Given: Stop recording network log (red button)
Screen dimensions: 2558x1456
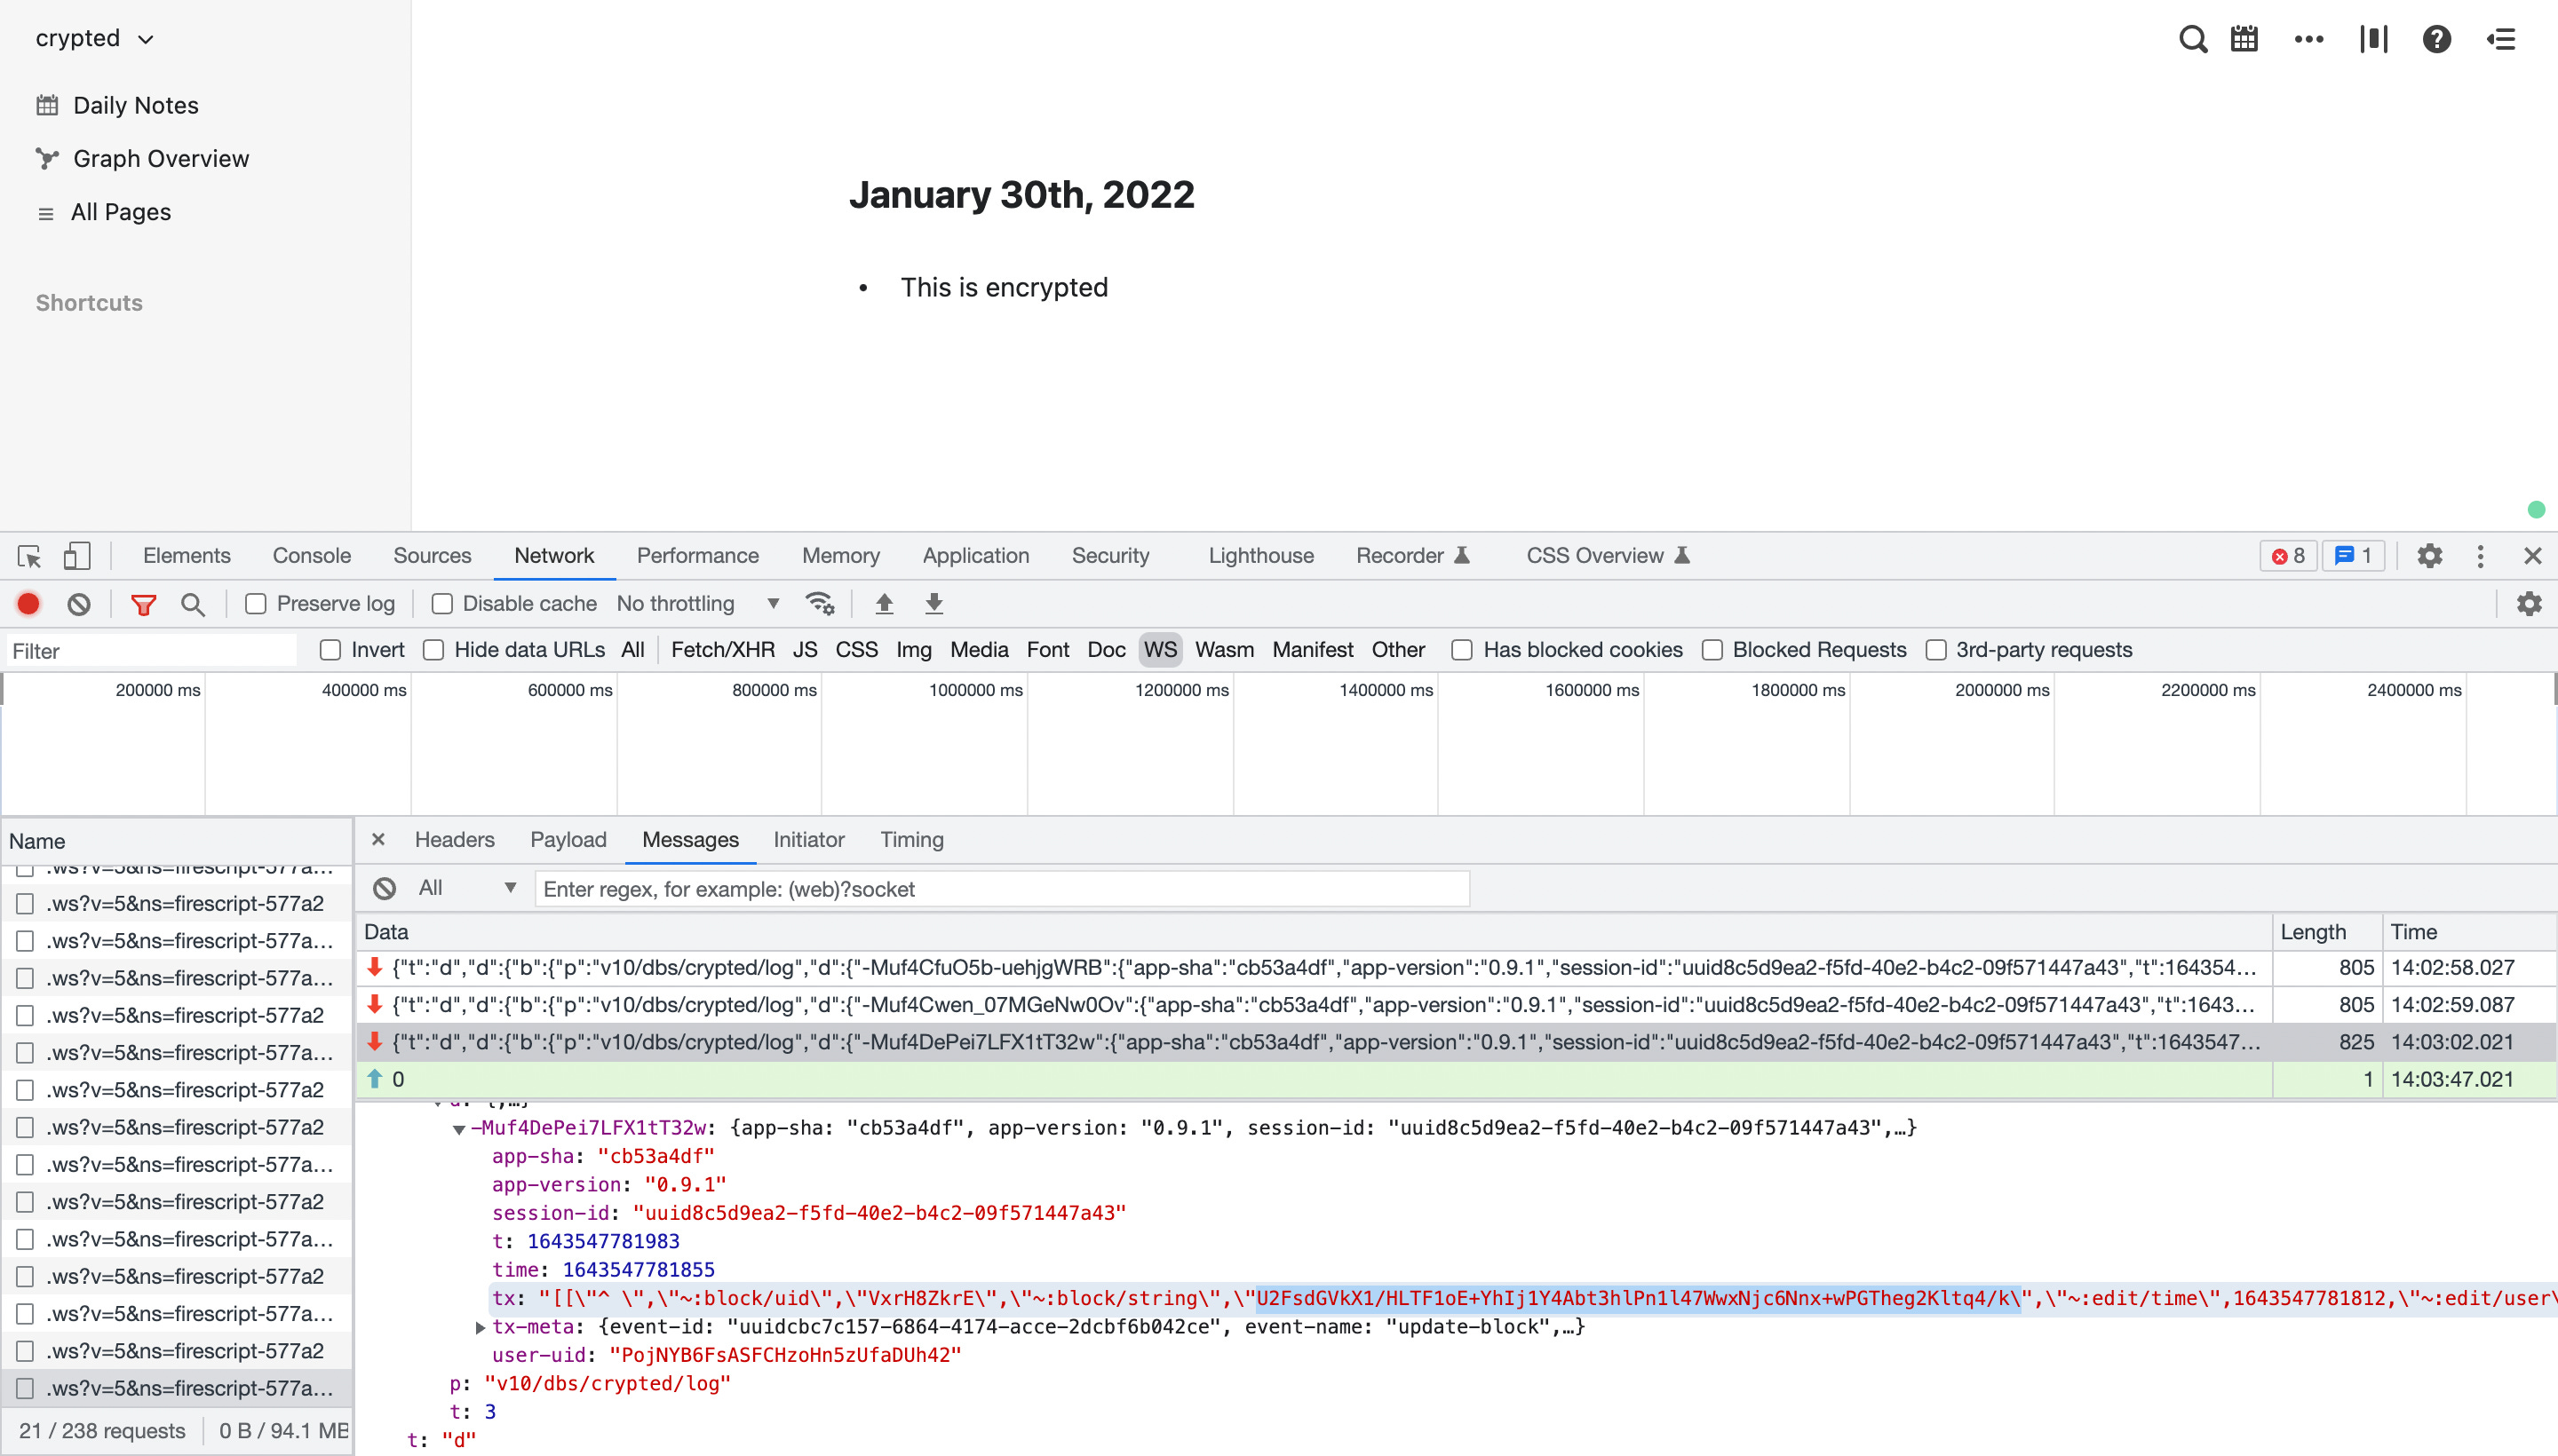Looking at the screenshot, I should click(28, 604).
